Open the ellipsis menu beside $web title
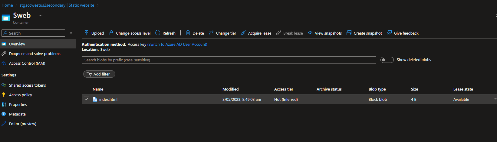 41,15
